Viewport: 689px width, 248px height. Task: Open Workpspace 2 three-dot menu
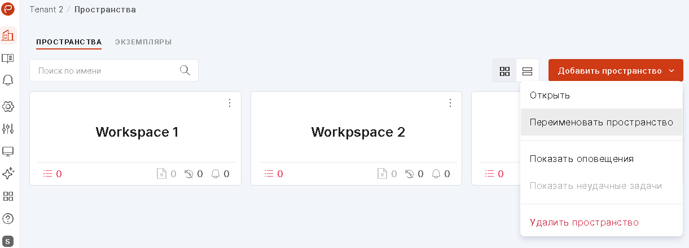pyautogui.click(x=450, y=103)
